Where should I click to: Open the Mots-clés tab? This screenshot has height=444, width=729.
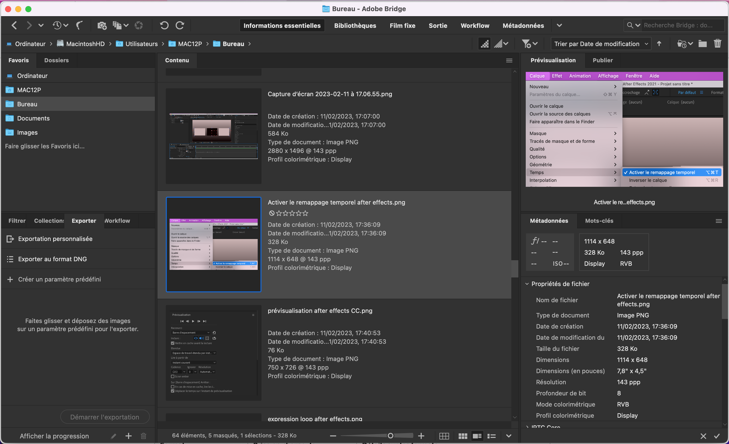click(x=599, y=221)
